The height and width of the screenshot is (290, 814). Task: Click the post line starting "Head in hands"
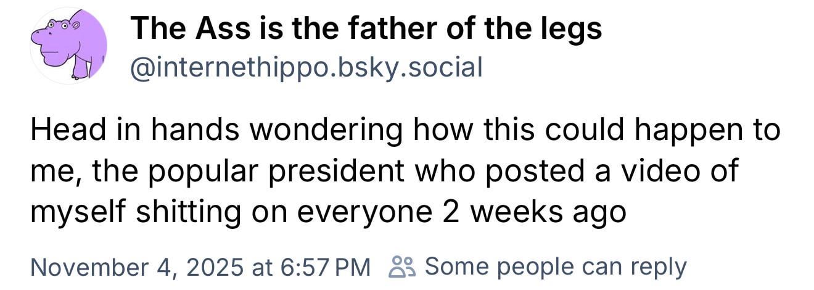[x=405, y=130]
